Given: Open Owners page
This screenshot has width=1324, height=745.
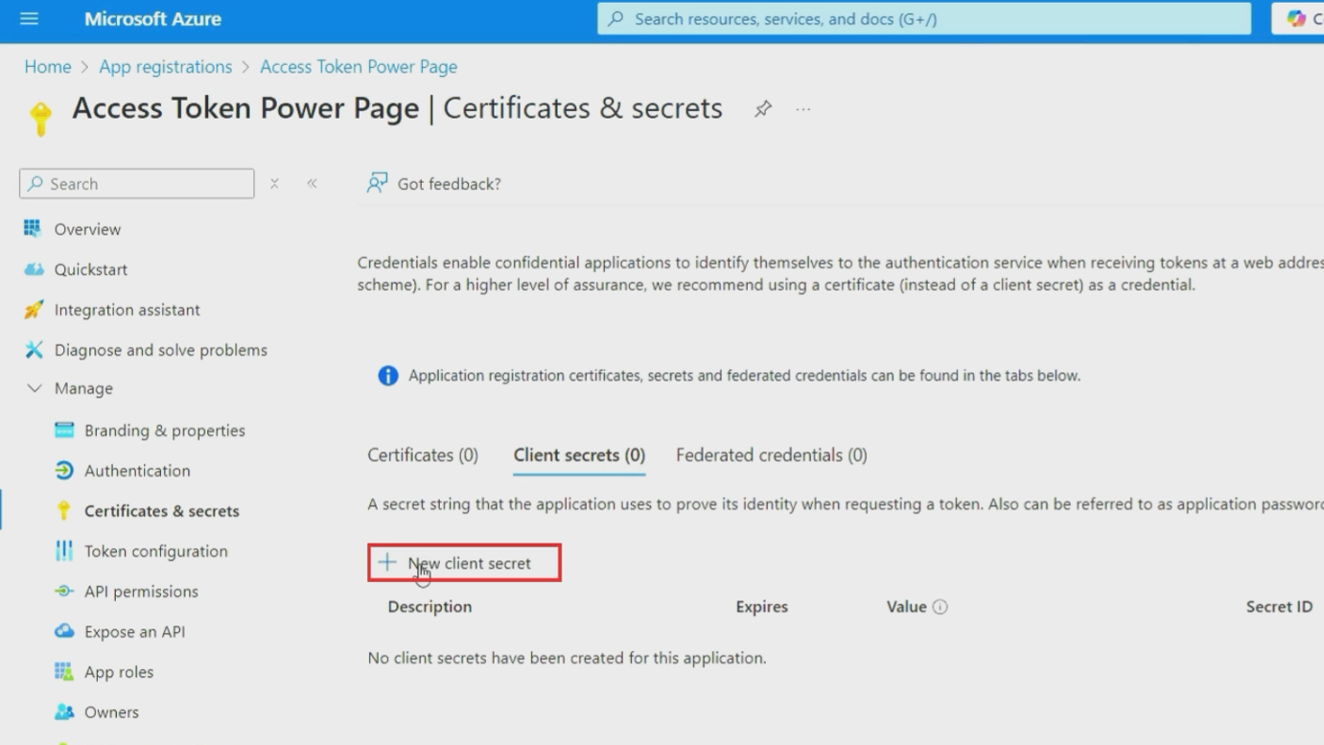Looking at the screenshot, I should [x=111, y=712].
